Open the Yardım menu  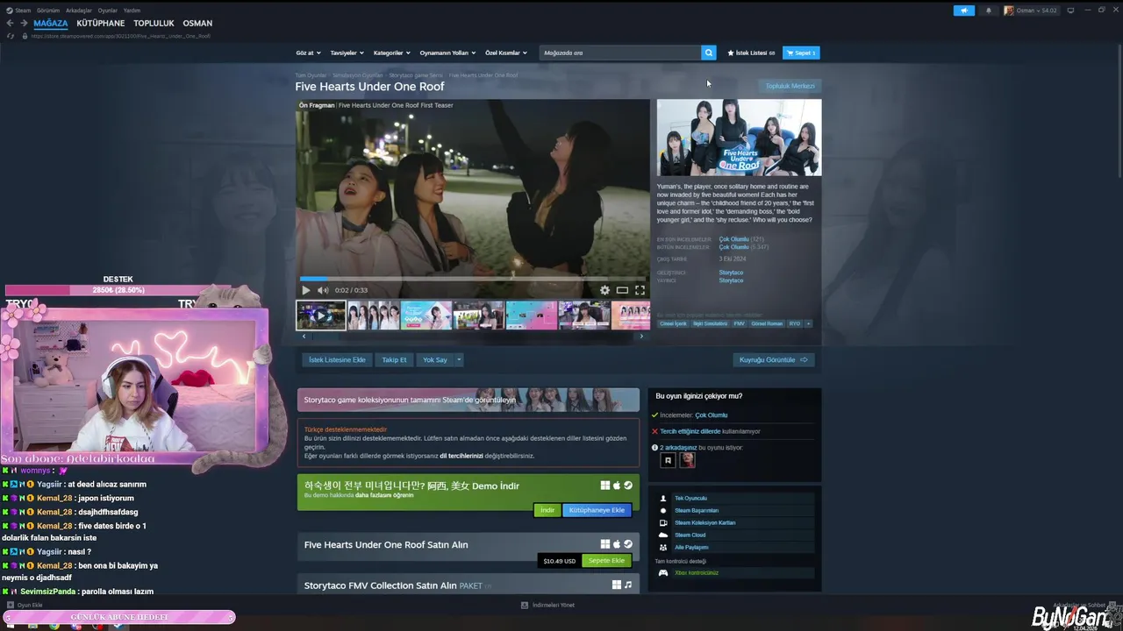[x=132, y=11]
